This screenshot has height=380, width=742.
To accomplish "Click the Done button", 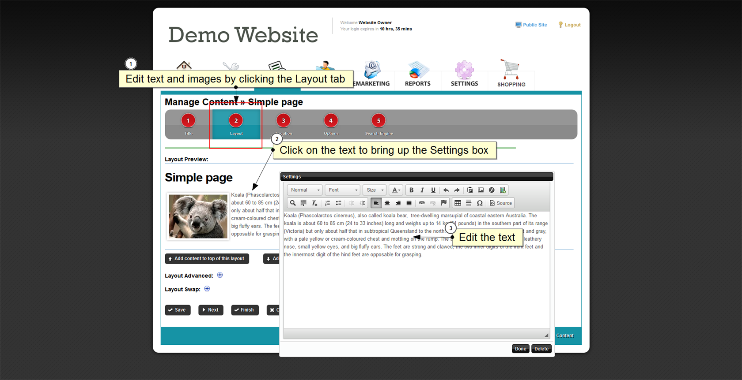I will pos(520,349).
